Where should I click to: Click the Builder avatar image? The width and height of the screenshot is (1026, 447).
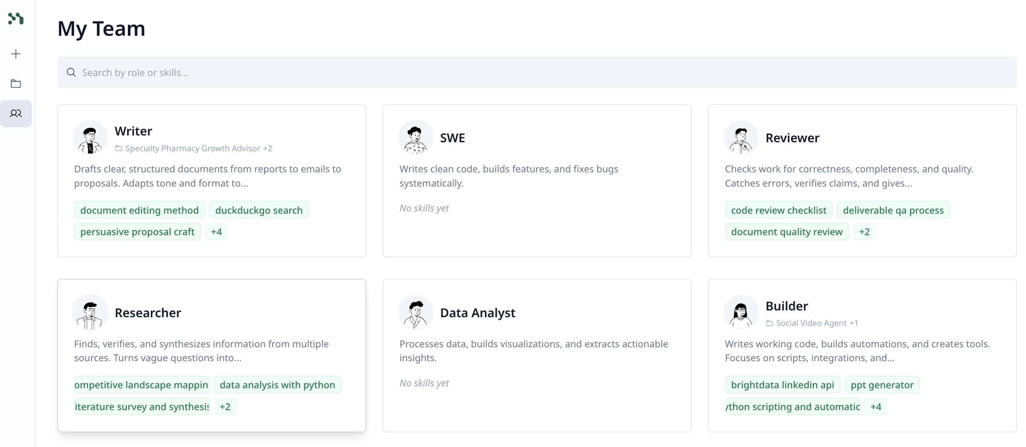point(741,312)
